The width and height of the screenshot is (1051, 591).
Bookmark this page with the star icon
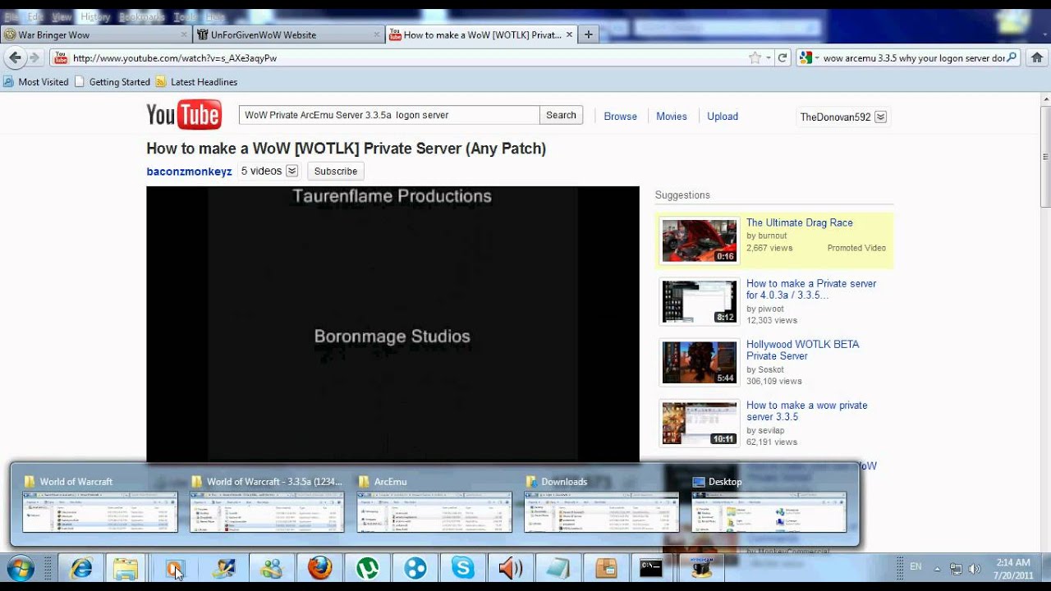[x=755, y=57]
